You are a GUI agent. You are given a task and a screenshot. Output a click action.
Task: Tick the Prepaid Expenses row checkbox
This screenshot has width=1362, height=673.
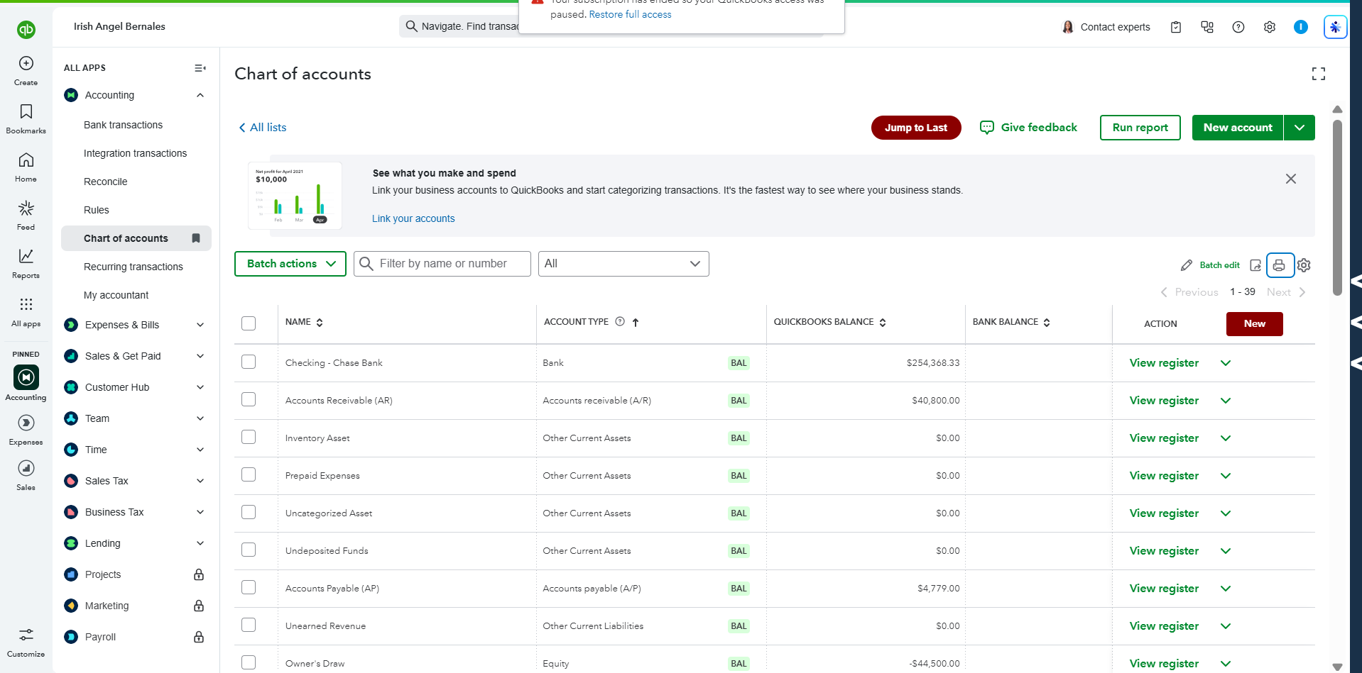tap(249, 474)
